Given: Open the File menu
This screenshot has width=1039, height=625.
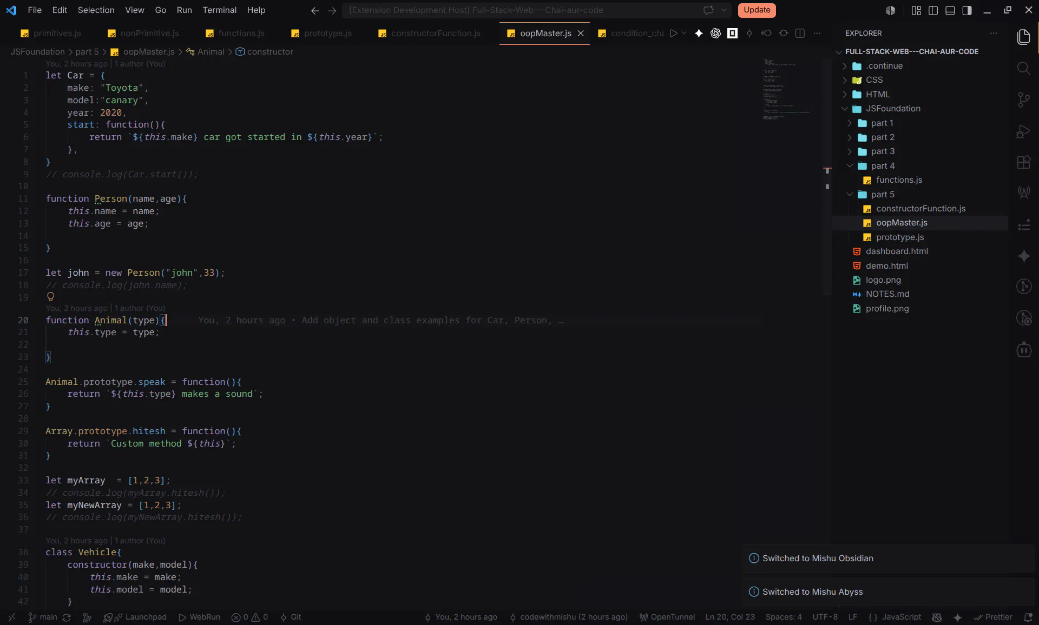Looking at the screenshot, I should click(35, 10).
